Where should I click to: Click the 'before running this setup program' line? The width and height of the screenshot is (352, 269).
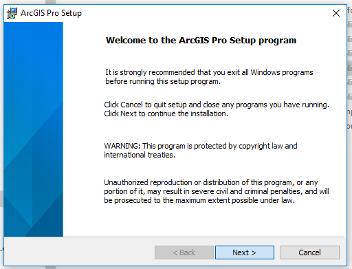(x=163, y=81)
